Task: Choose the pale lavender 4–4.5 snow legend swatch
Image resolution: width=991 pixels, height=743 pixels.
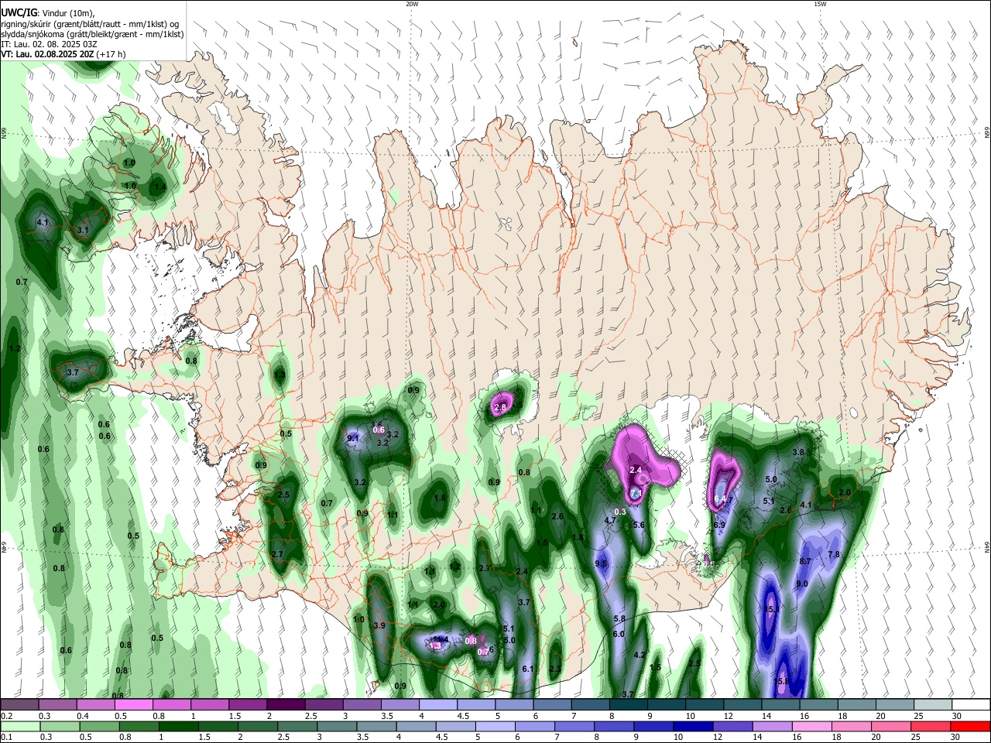Action: (x=437, y=704)
